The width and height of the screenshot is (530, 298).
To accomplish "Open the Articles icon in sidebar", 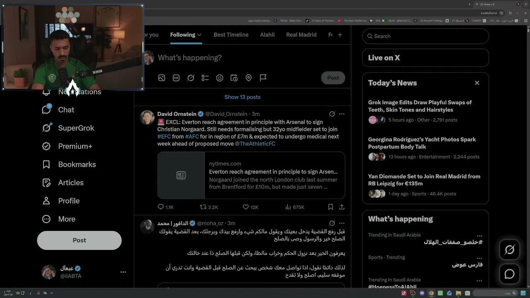I will click(x=46, y=183).
